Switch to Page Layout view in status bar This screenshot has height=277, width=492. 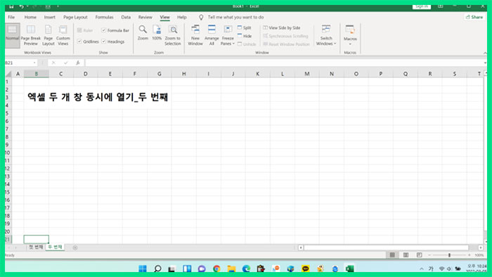406,255
